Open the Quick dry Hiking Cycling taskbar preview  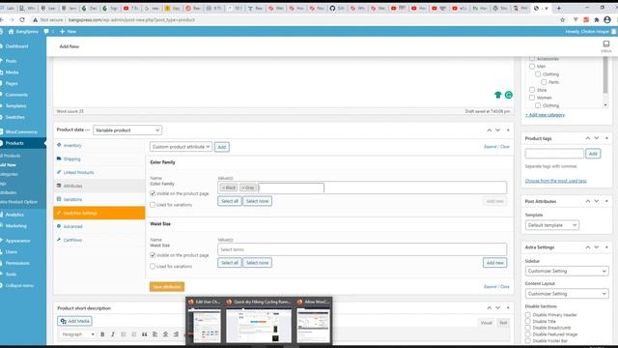tap(259, 321)
